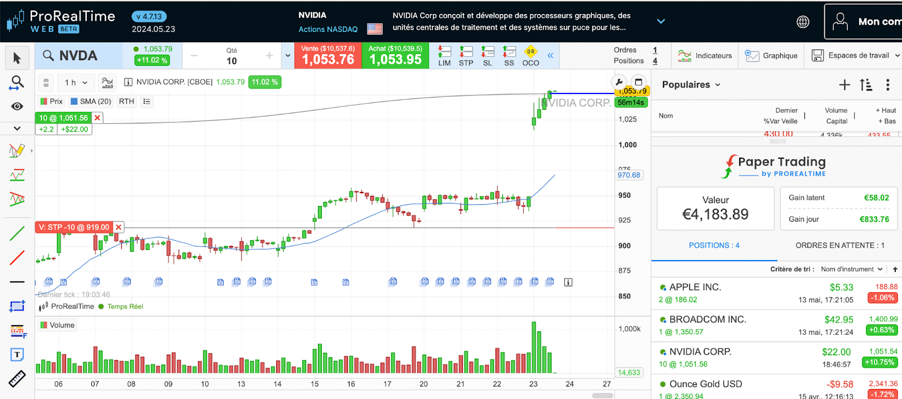Activate the horizontal zoom magnifier tool
The image size is (902, 399).
click(17, 83)
